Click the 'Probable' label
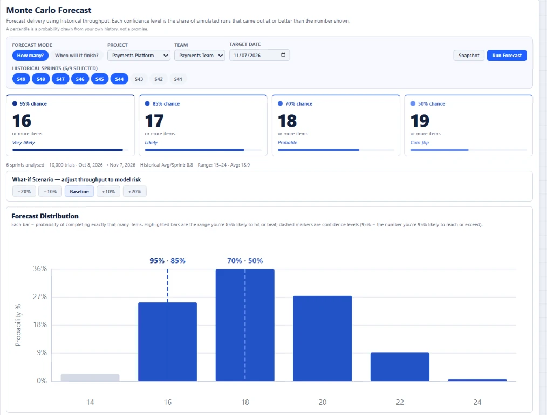 click(288, 142)
